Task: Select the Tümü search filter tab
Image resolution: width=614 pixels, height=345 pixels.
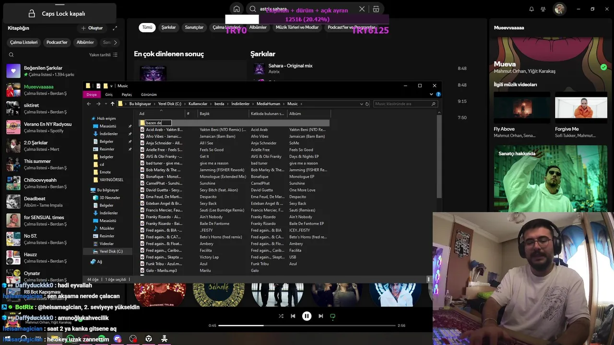Action: tap(147, 27)
